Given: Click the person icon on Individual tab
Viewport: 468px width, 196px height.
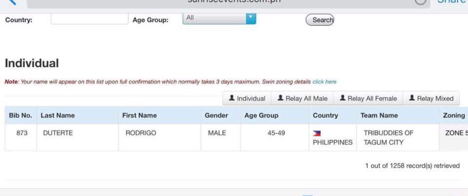Looking at the screenshot, I should 232,98.
